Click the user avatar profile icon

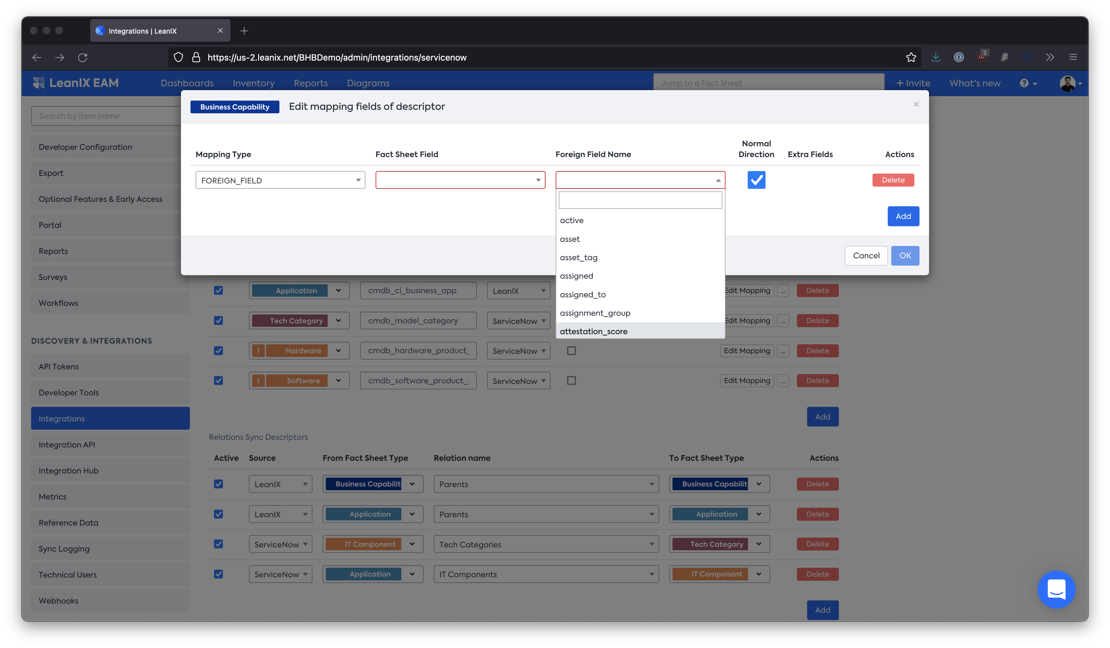(1067, 83)
